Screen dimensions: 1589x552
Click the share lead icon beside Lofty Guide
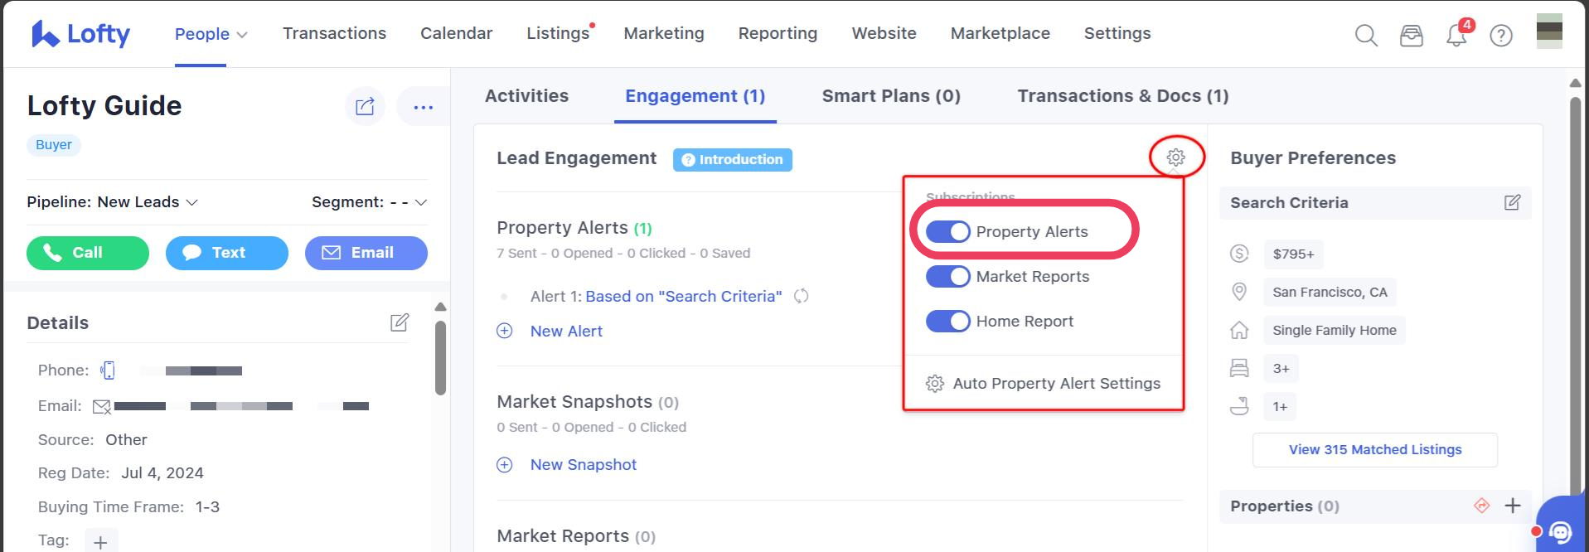[365, 106]
